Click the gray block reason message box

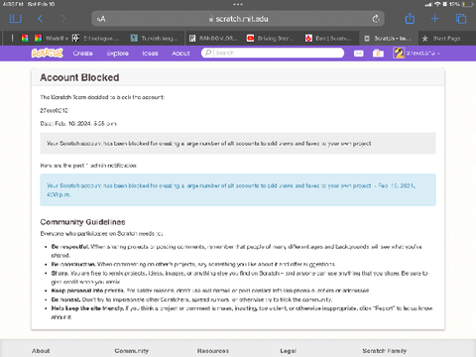point(238,144)
